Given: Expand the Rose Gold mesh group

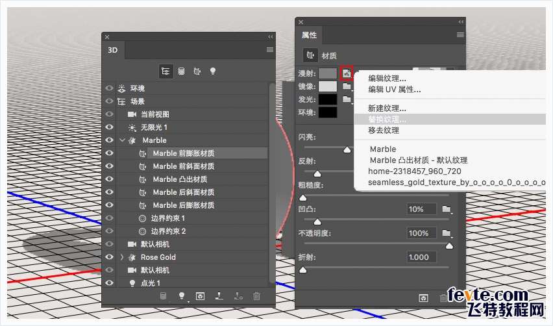Looking at the screenshot, I should tap(122, 257).
